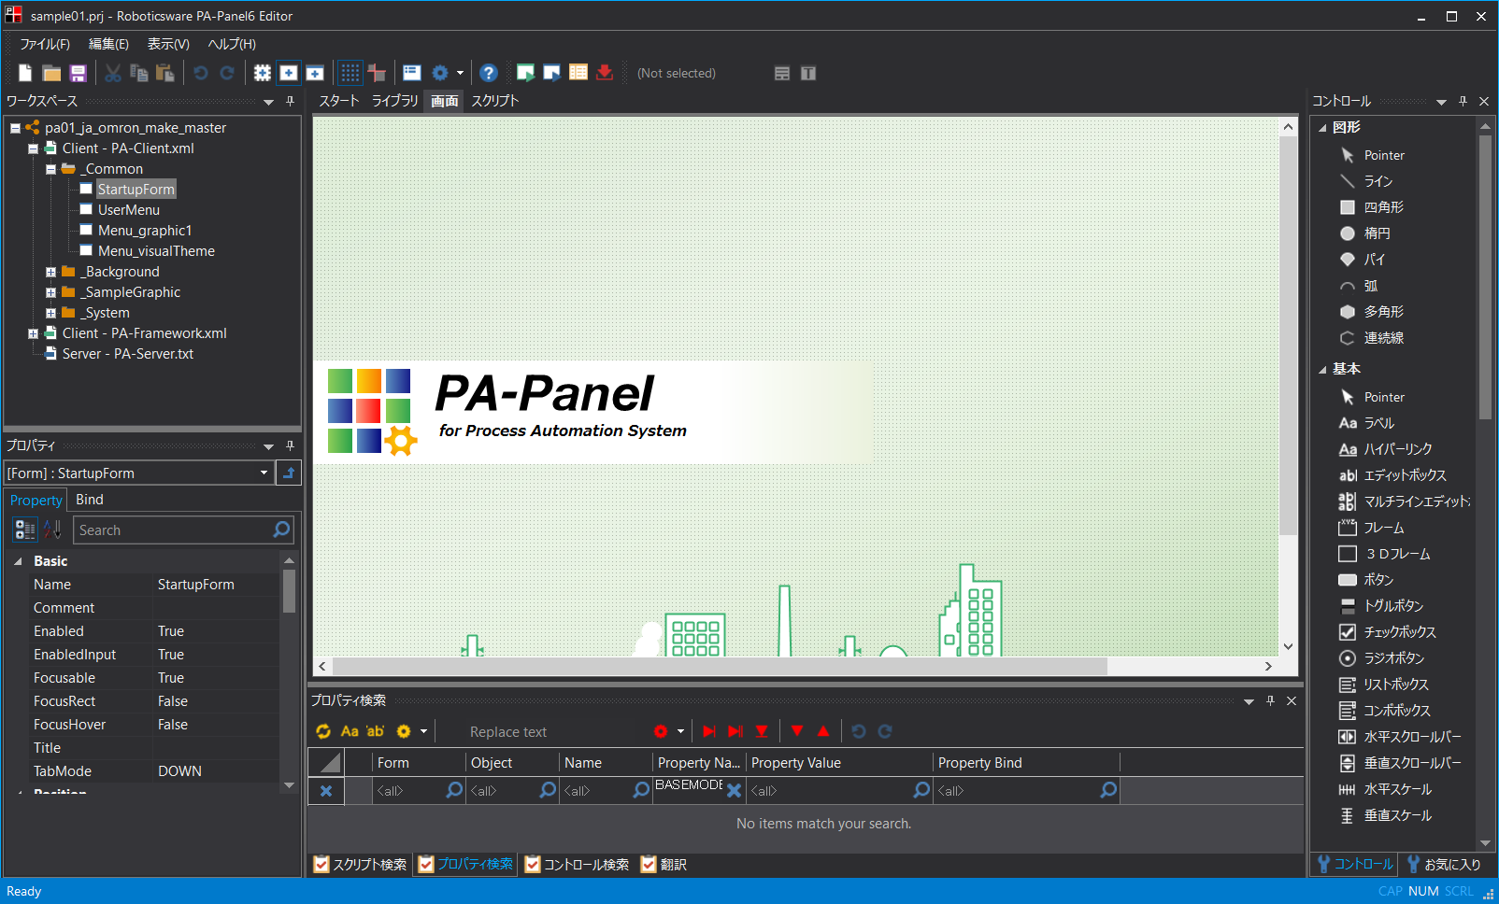This screenshot has width=1499, height=904.
Task: Click the New file toolbar icon
Action: point(25,73)
